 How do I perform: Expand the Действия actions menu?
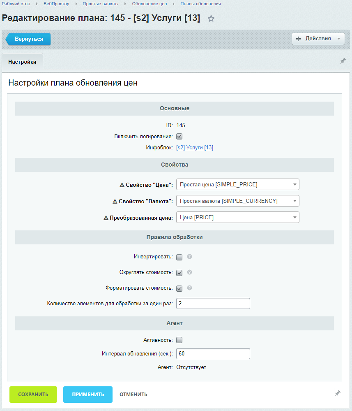[318, 39]
